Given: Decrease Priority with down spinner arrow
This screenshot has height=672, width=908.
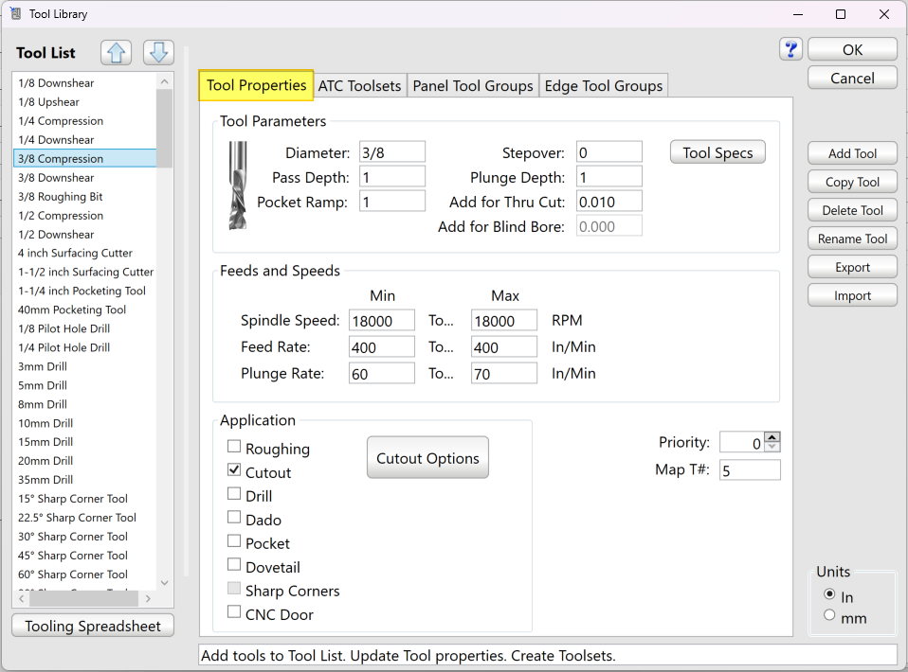Looking at the screenshot, I should [772, 448].
